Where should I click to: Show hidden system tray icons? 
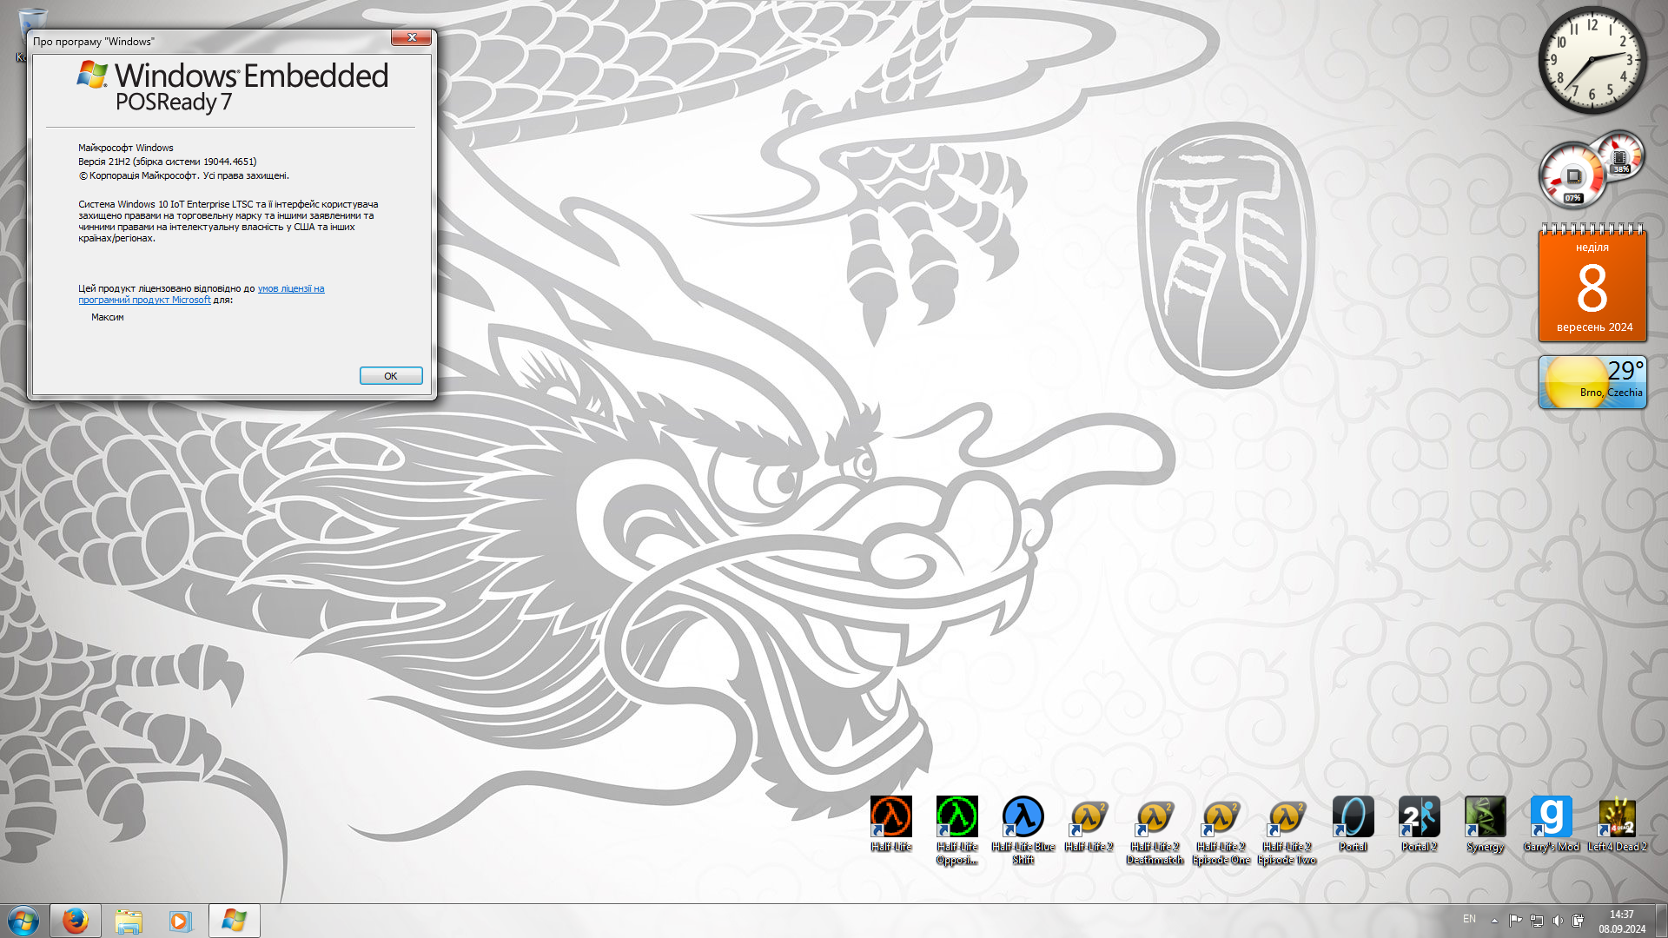click(1494, 921)
